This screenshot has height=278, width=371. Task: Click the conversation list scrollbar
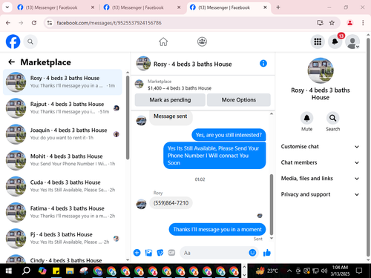(128, 117)
